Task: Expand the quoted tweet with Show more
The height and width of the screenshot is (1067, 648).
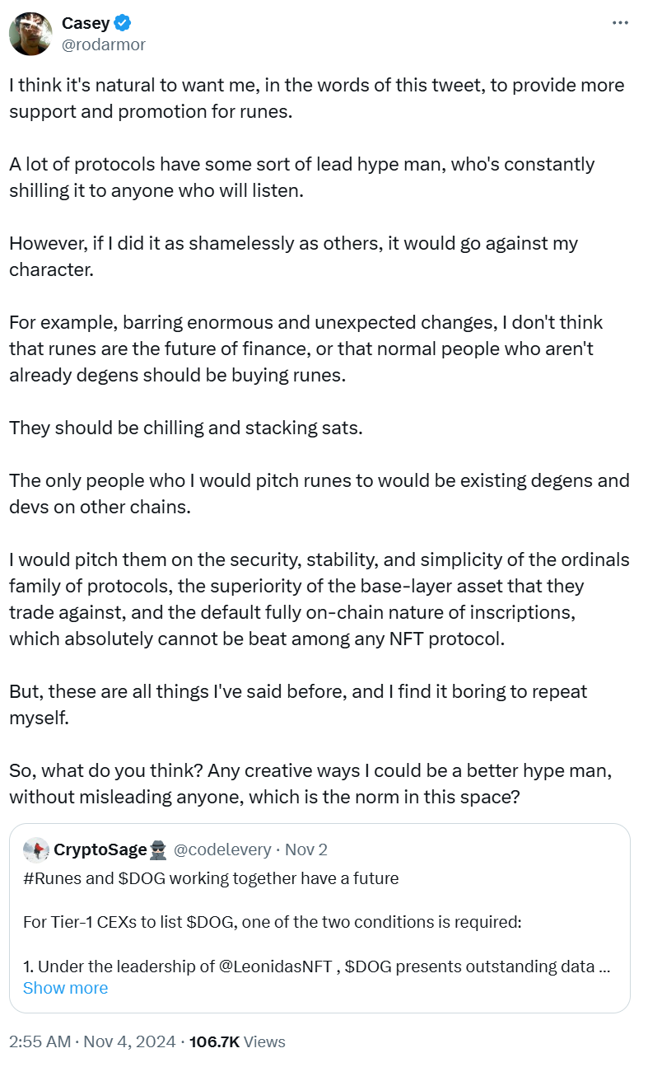Action: [x=65, y=988]
